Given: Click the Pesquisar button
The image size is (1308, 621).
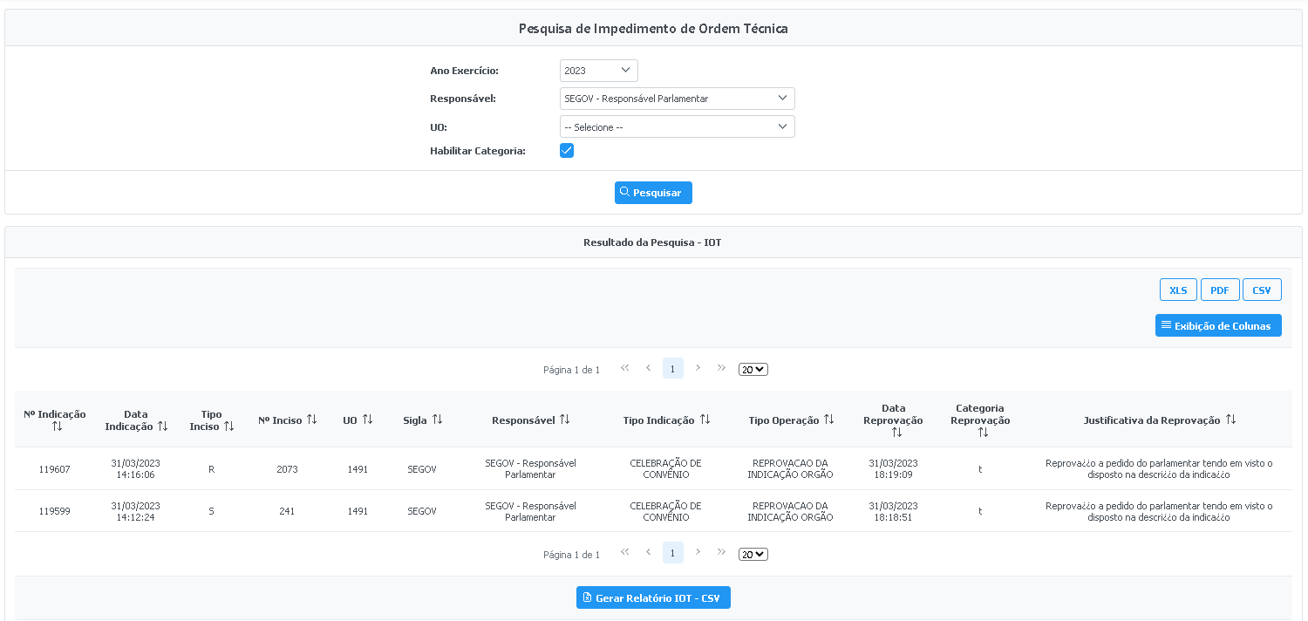Looking at the screenshot, I should (653, 193).
